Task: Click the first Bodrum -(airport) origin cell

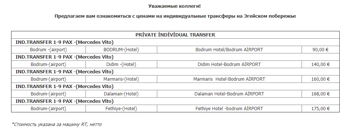Action: (x=48, y=50)
